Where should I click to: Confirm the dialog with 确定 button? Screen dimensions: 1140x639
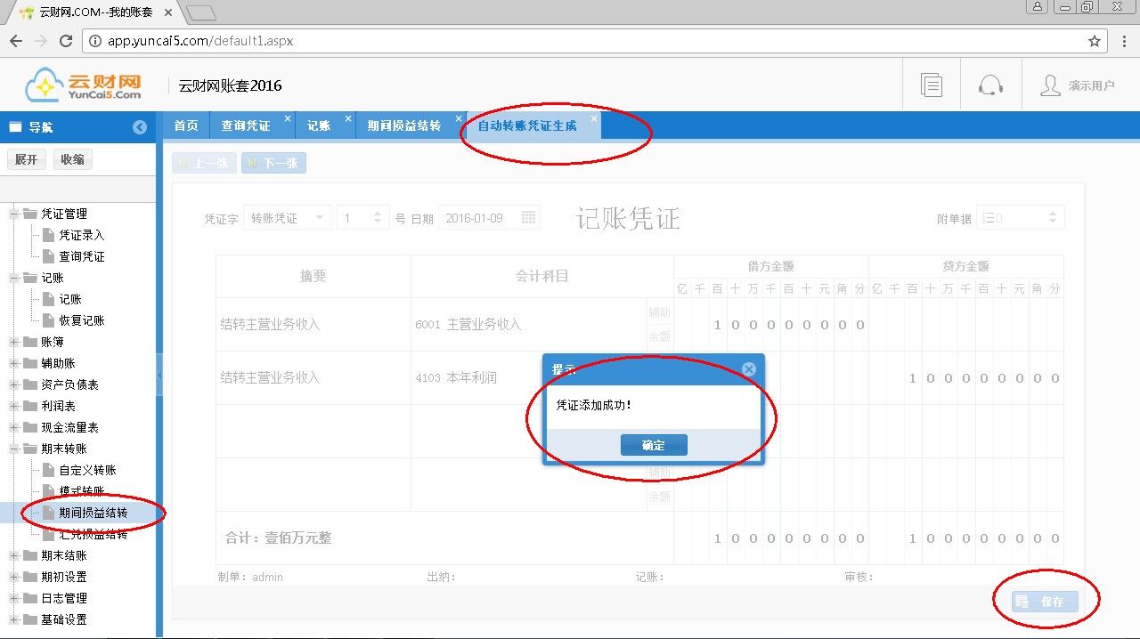pyautogui.click(x=654, y=445)
